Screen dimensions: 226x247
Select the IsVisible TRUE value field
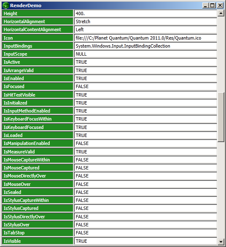(x=145, y=241)
